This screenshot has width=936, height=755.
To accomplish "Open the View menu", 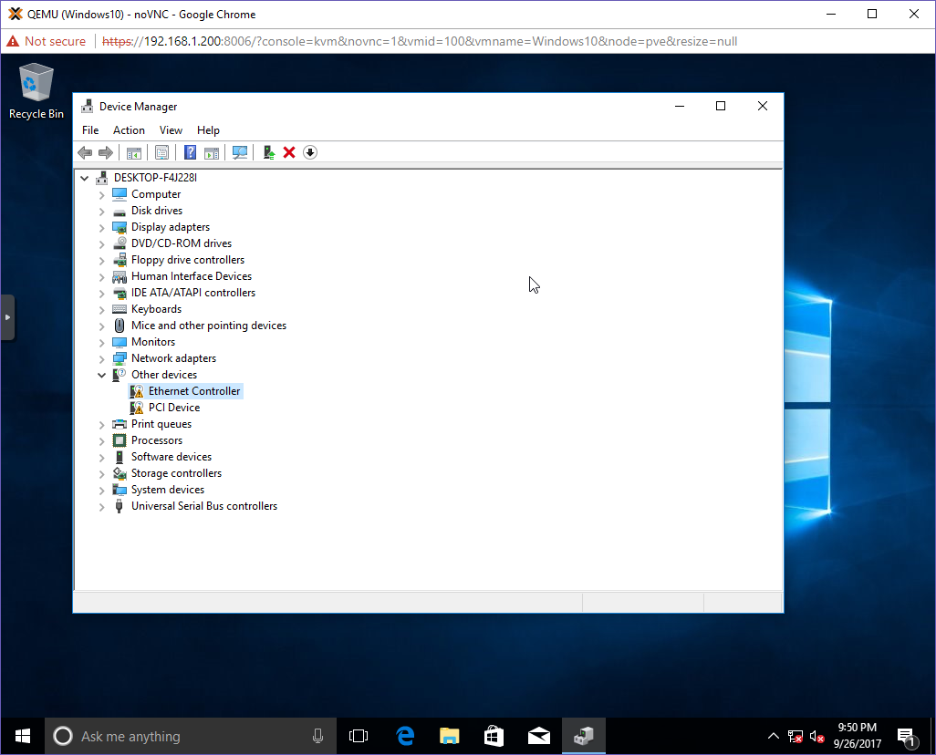I will tap(171, 129).
